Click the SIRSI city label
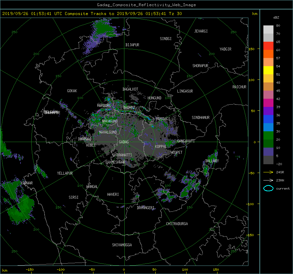Image resolution: width=293 pixels, height=274 pixels. (74, 197)
